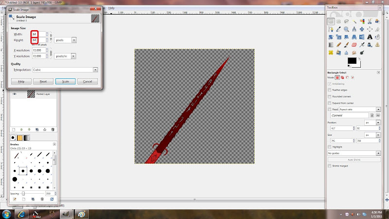Switch to the Brushes tab
The width and height of the screenshot is (389, 219).
coord(13,138)
